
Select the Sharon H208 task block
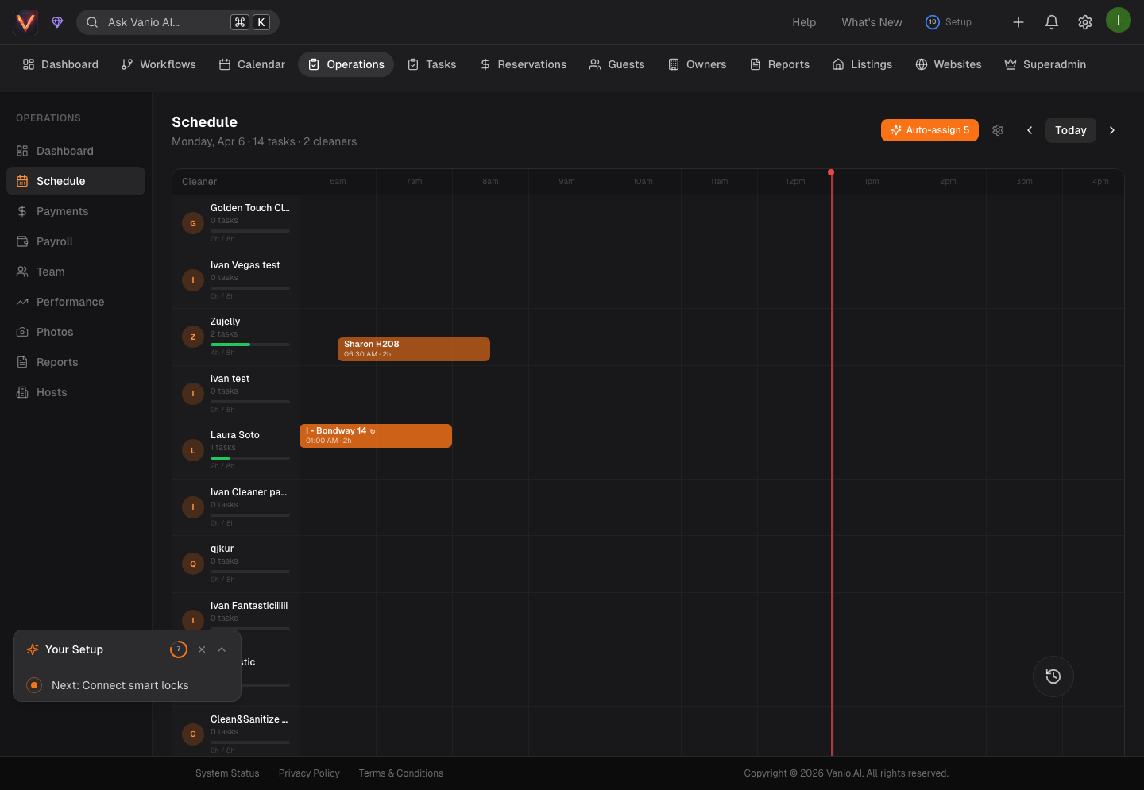[x=413, y=349]
